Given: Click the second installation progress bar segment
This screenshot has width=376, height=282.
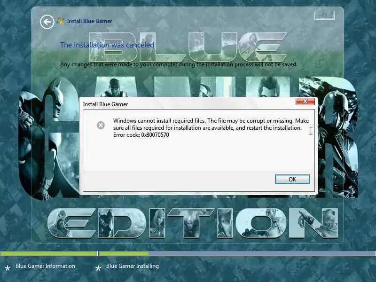Looking at the screenshot, I should 237,253.
